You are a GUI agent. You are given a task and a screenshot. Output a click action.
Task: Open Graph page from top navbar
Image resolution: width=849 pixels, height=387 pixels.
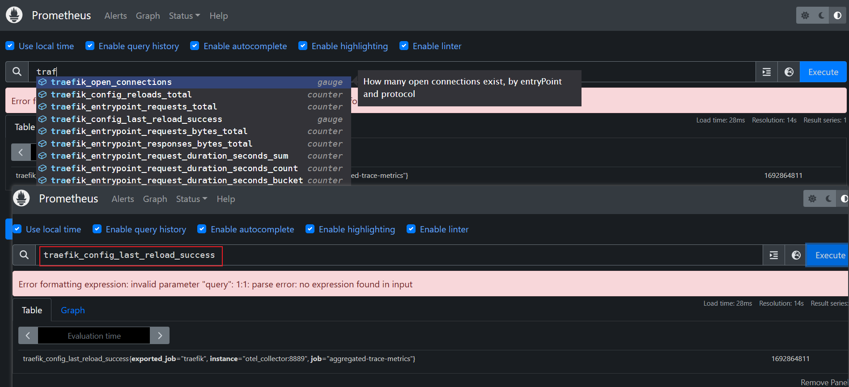[x=148, y=16]
